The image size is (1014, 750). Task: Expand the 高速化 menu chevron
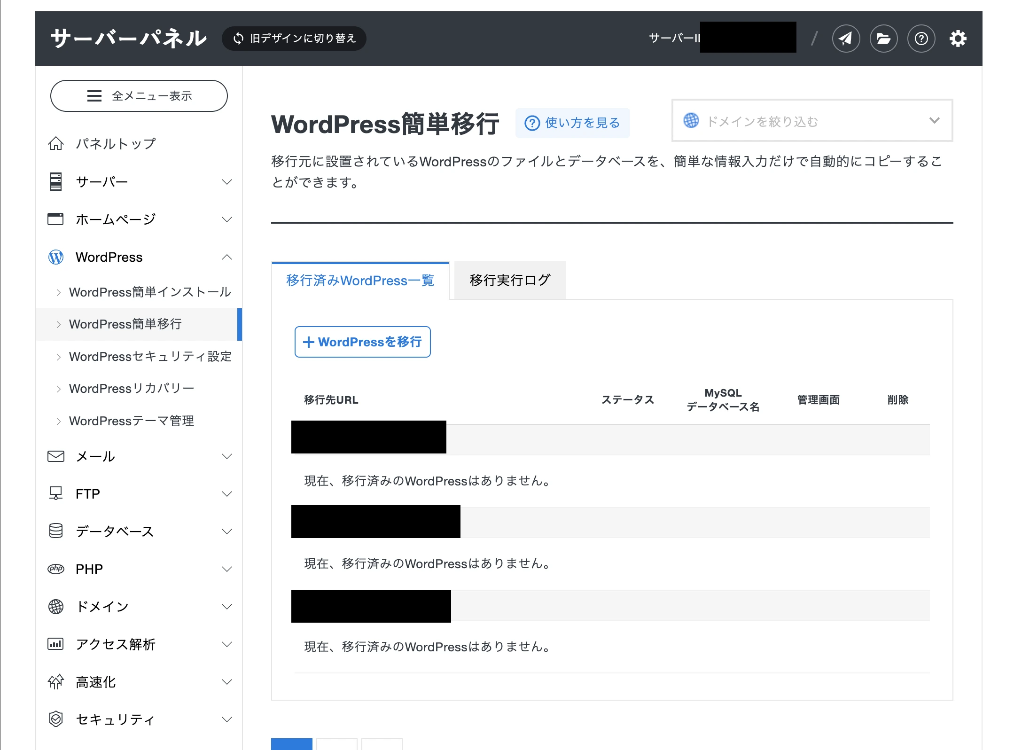pos(227,682)
